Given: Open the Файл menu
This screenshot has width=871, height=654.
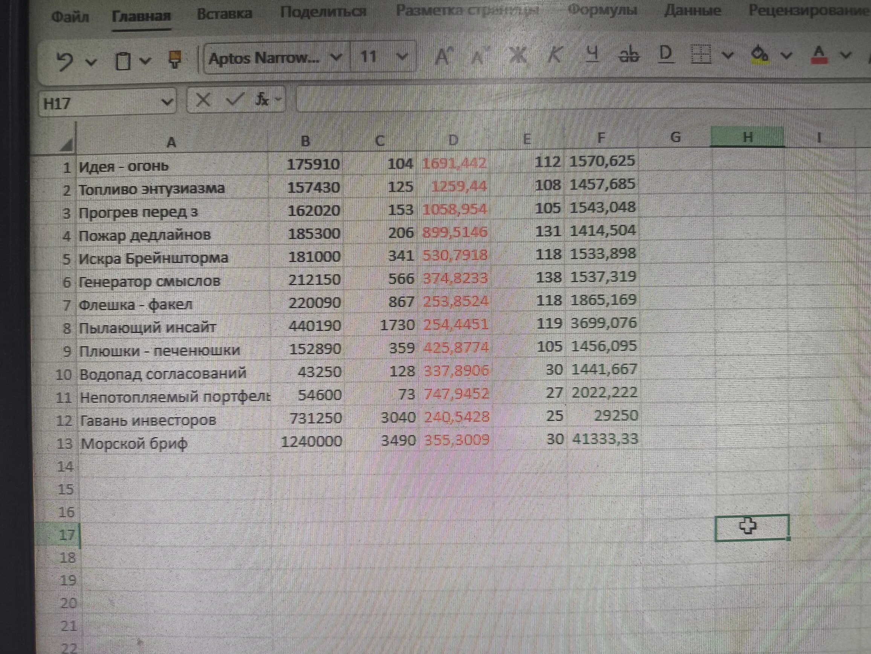Looking at the screenshot, I should click(x=70, y=17).
